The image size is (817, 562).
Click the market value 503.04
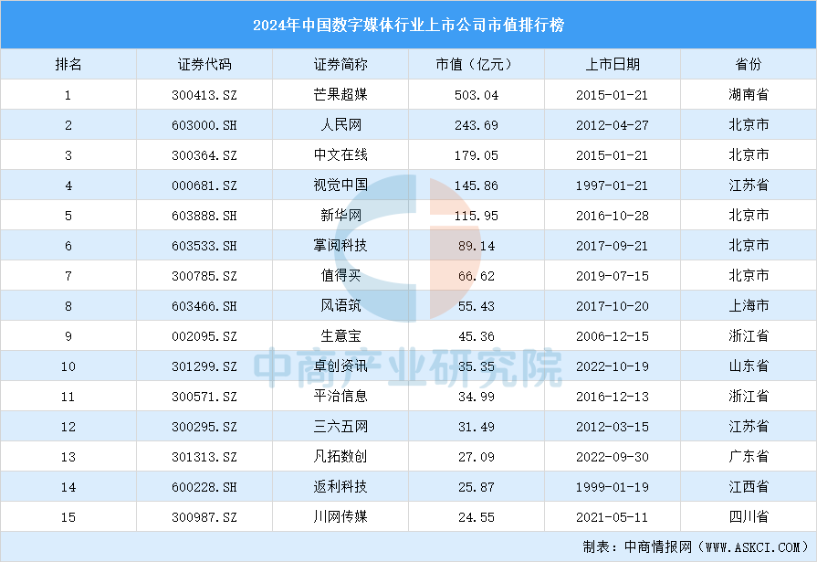tap(477, 95)
